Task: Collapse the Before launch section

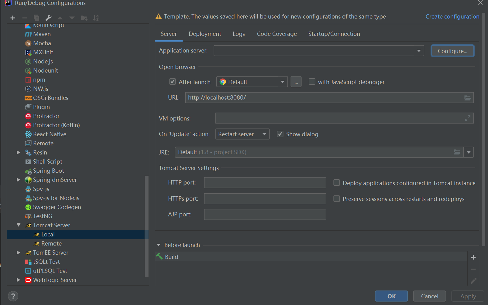Action: click(159, 245)
